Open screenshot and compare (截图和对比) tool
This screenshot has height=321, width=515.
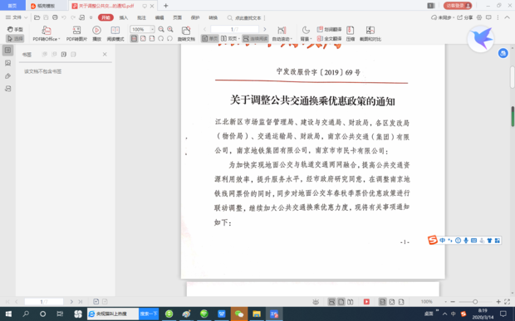click(x=370, y=34)
